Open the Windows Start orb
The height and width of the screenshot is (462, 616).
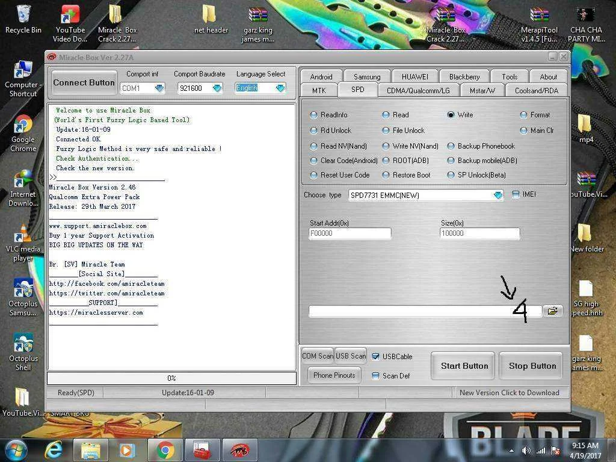[x=16, y=450]
